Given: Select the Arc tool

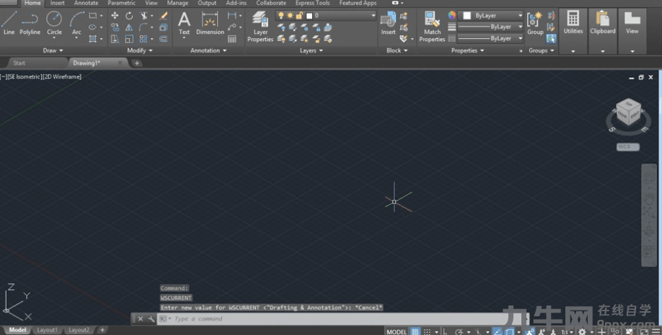Looking at the screenshot, I should (x=76, y=24).
